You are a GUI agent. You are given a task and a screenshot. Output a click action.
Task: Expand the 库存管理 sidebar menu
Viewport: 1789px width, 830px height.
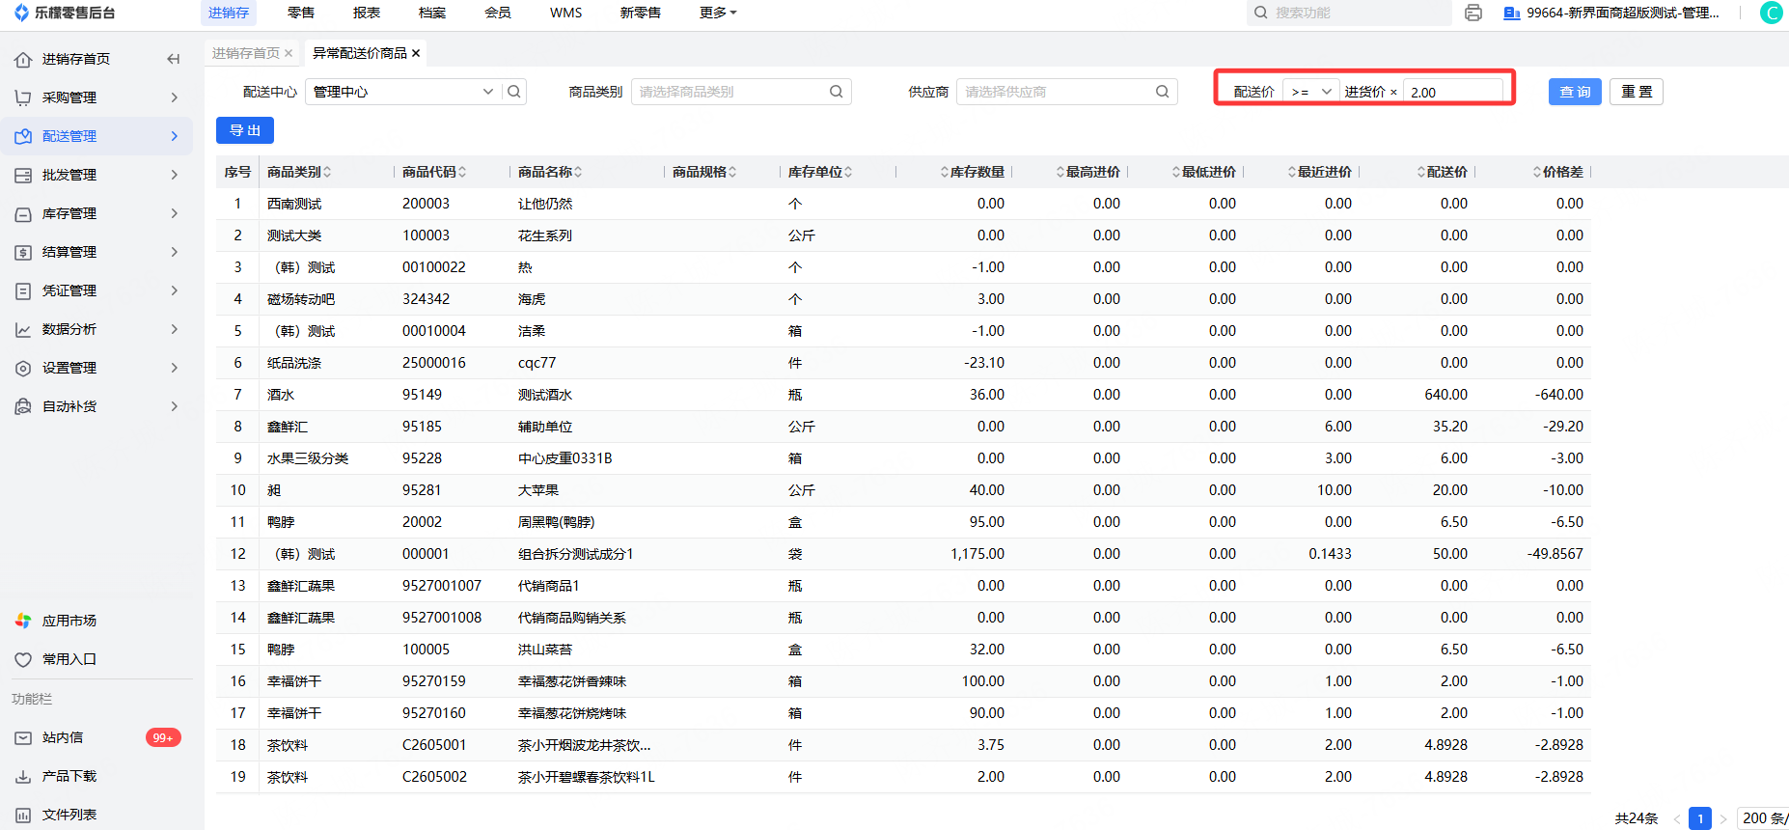coord(175,213)
